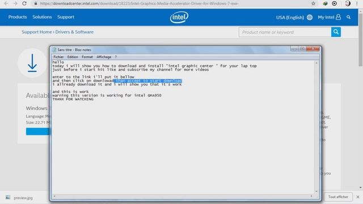Click the Support Home breadcrumb link
Viewport: 363px width, 204px height.
coord(36,32)
